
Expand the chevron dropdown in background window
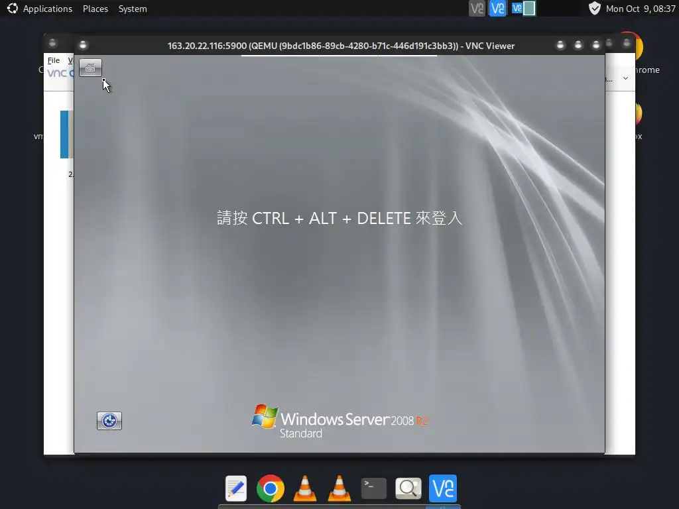tap(625, 78)
